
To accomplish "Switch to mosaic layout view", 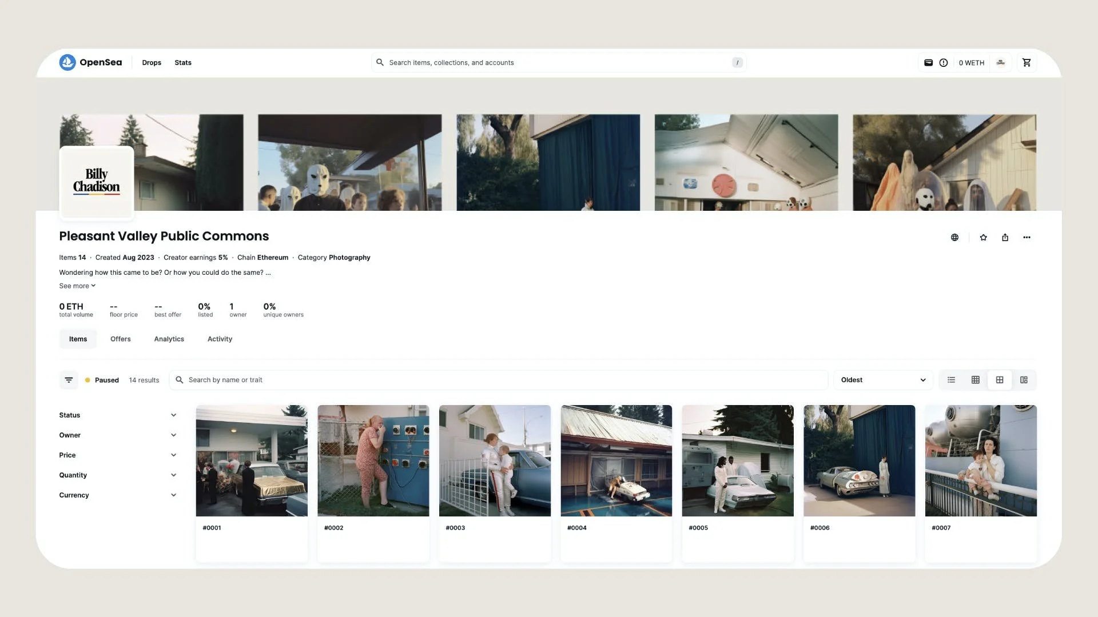I will (1024, 380).
